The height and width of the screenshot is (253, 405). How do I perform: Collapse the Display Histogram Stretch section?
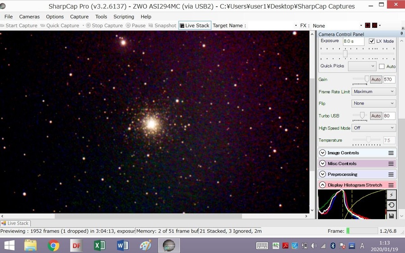coord(323,185)
